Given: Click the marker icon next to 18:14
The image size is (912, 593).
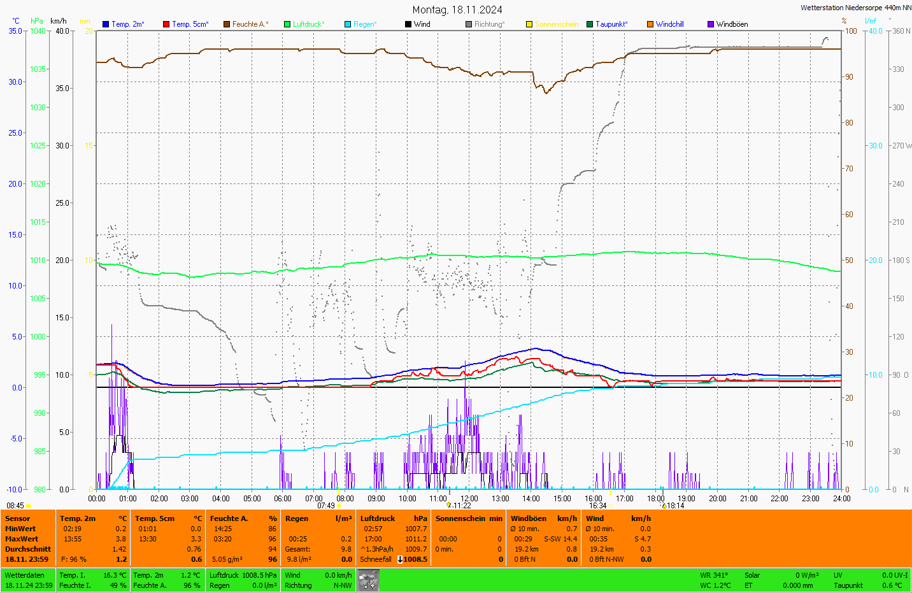Looking at the screenshot, I should pyautogui.click(x=664, y=506).
